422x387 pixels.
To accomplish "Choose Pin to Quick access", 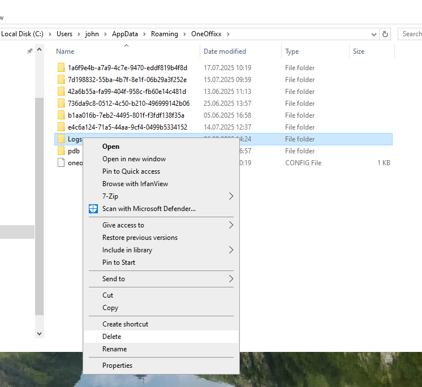I will pos(161,171).
